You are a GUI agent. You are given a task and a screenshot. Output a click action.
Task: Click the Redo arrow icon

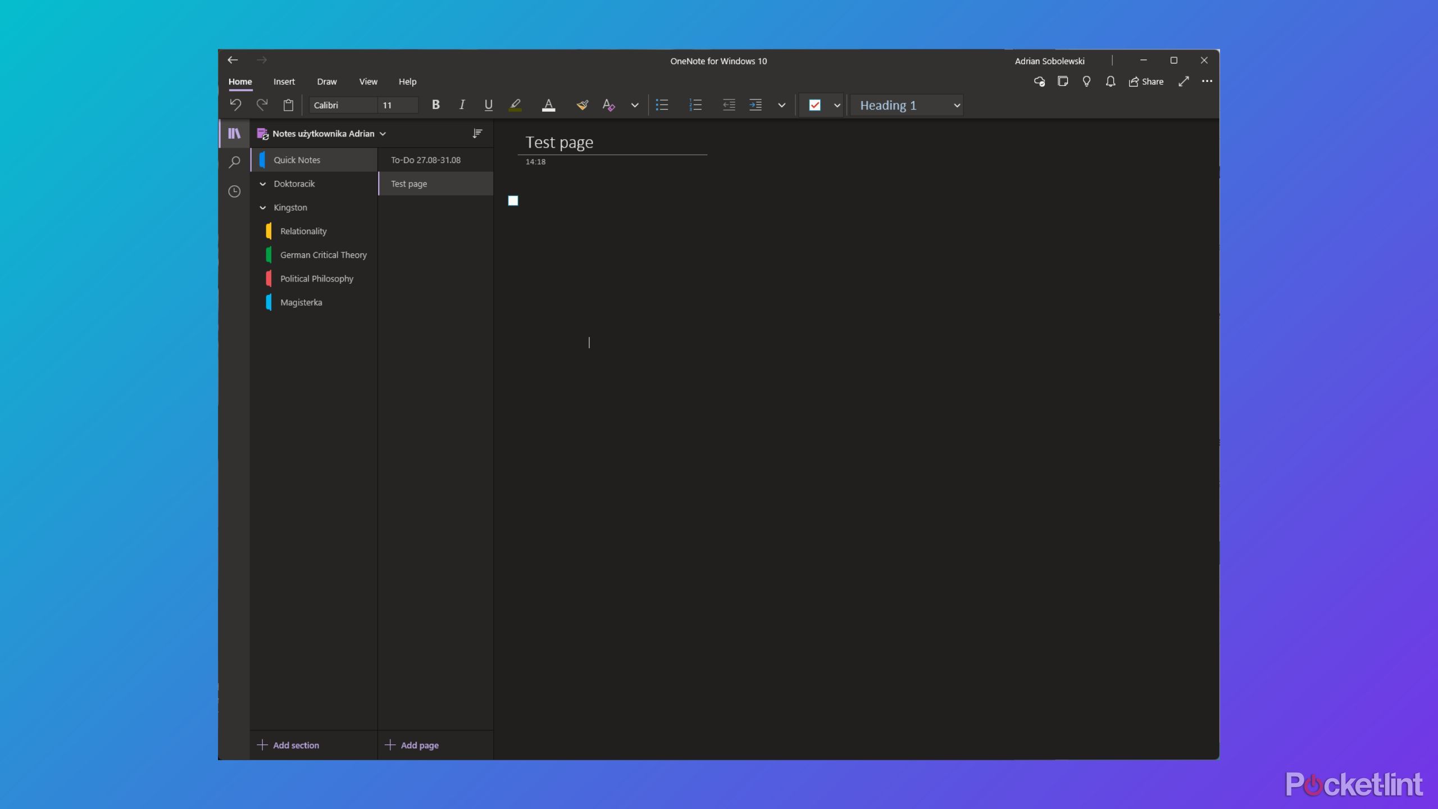(x=262, y=105)
